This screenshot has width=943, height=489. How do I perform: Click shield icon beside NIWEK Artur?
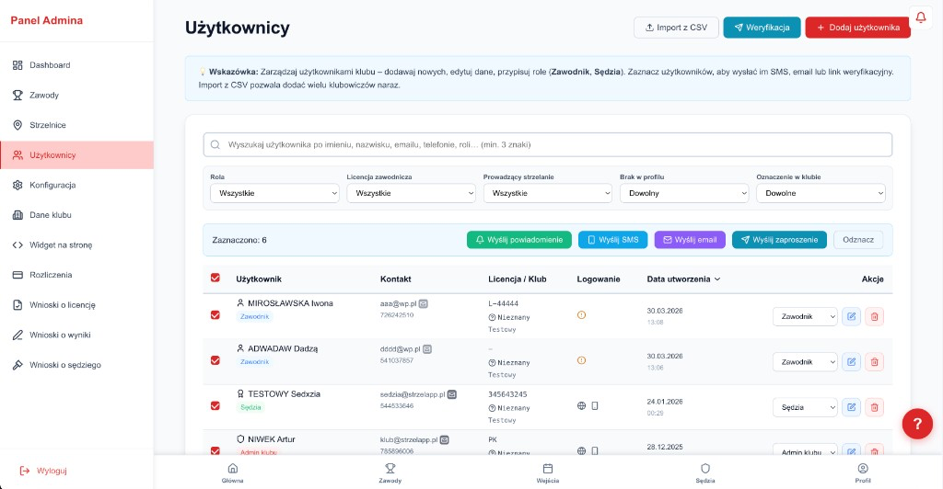pyautogui.click(x=240, y=439)
